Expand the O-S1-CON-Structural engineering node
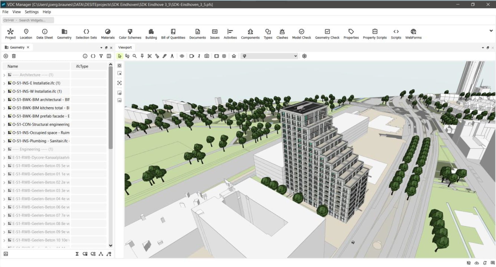 coord(4,125)
